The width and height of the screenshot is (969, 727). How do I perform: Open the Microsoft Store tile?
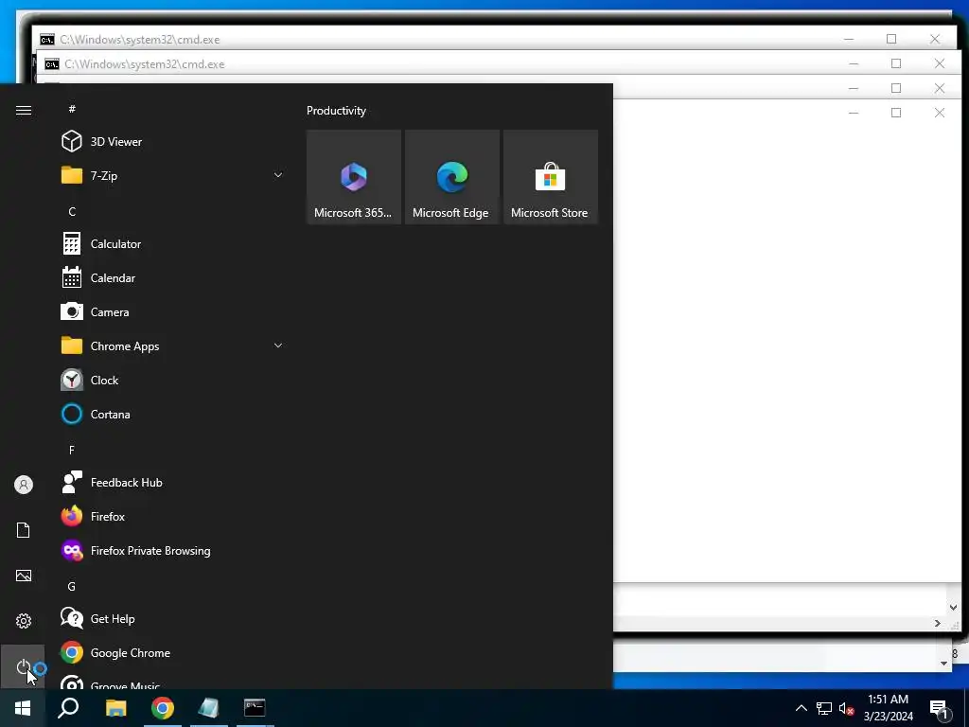(x=551, y=177)
